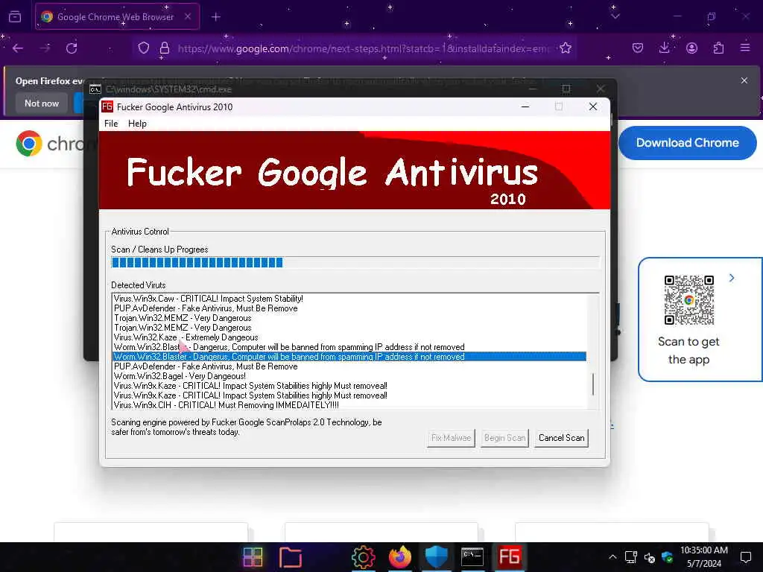
Task: Click the chevron beside the QR code
Action: point(732,278)
